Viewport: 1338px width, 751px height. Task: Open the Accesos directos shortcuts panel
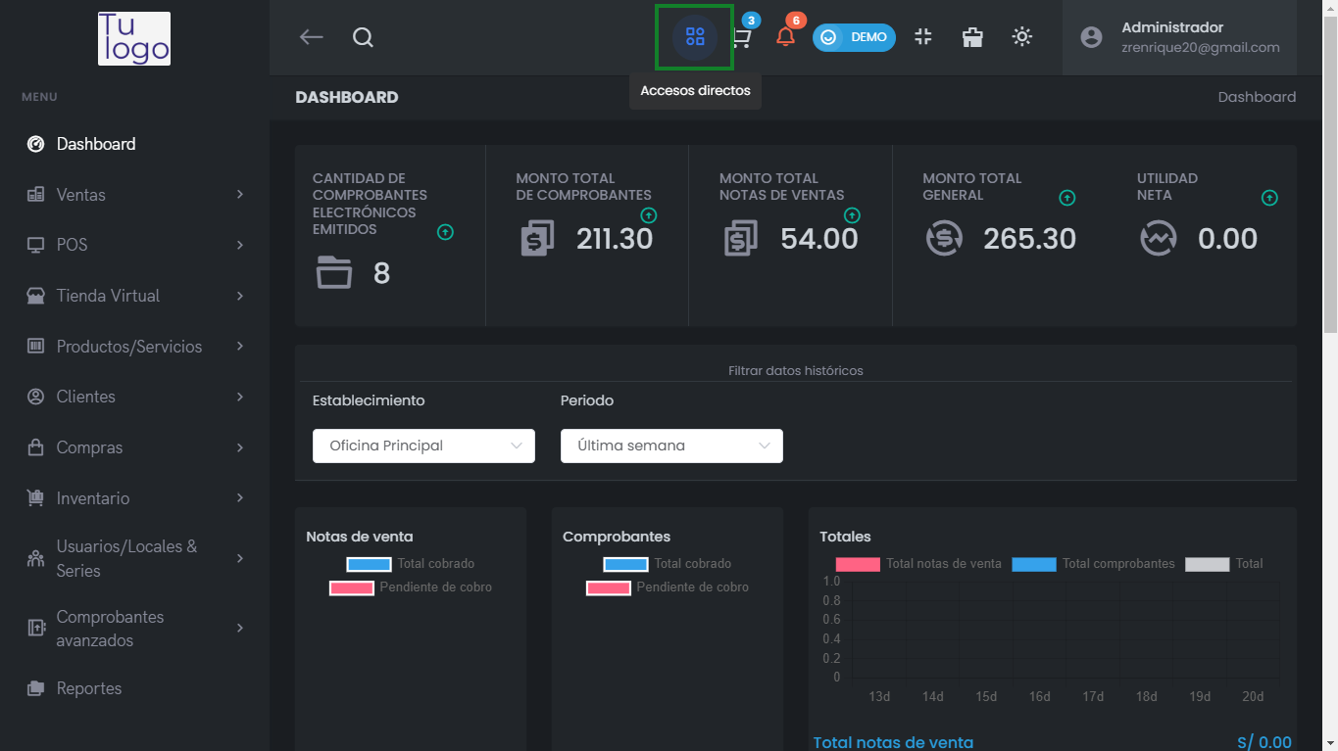coord(694,37)
